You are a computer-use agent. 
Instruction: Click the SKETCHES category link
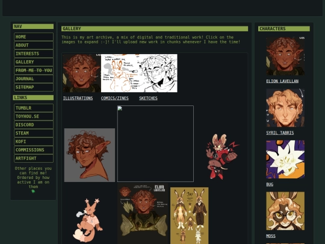point(148,98)
